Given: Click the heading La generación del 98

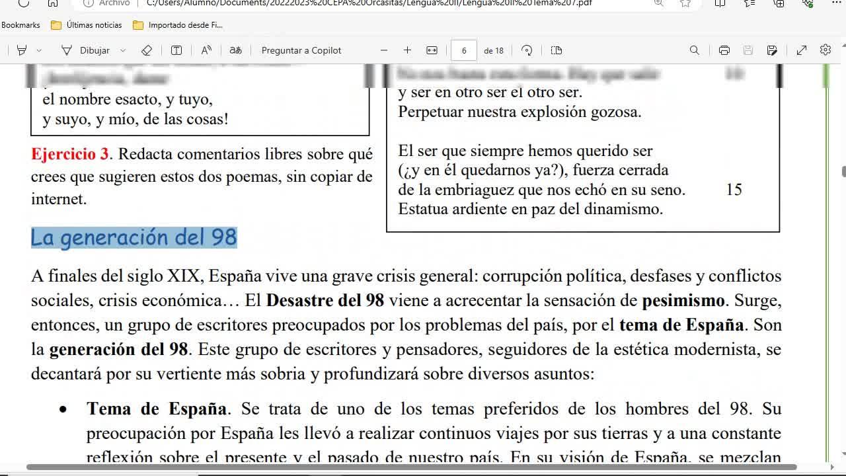Looking at the screenshot, I should 134,237.
